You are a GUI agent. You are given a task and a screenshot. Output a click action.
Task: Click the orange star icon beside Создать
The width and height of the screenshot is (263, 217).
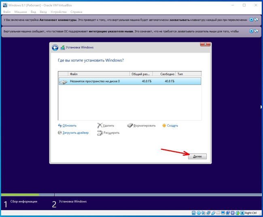point(164,126)
